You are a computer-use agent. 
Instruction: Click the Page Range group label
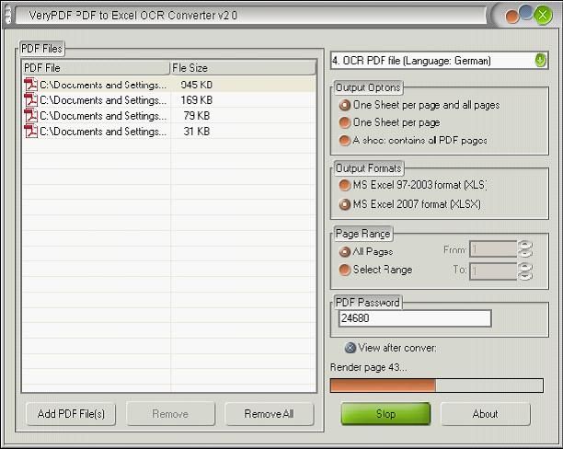click(x=362, y=234)
